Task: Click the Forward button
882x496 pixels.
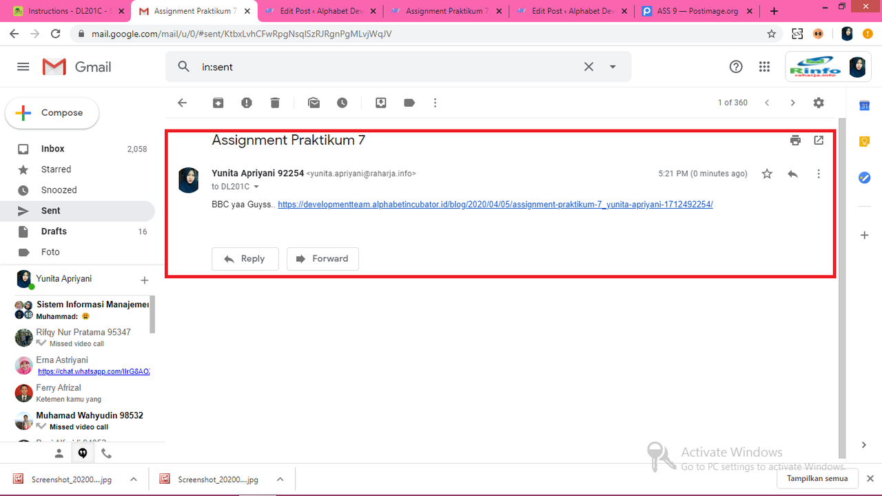Action: pyautogui.click(x=322, y=259)
